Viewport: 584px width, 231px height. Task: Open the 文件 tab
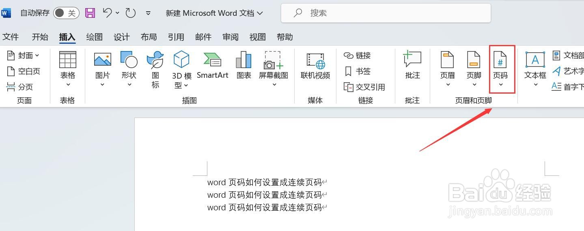11,37
